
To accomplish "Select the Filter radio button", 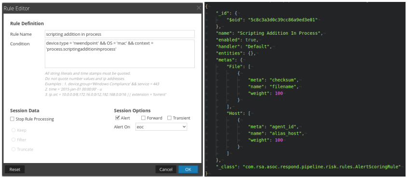I will pos(14,139).
